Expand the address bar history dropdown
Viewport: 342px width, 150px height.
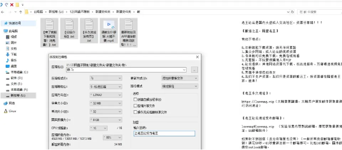tap(288, 12)
